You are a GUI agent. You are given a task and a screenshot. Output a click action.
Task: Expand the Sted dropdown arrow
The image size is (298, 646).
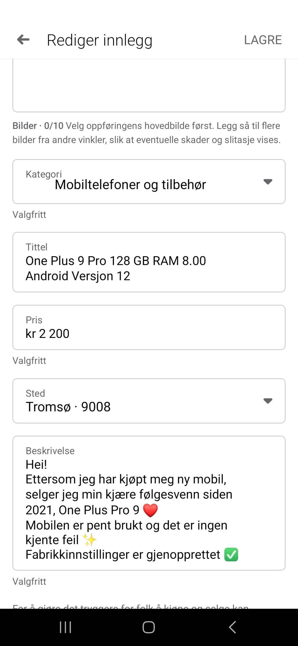click(268, 401)
